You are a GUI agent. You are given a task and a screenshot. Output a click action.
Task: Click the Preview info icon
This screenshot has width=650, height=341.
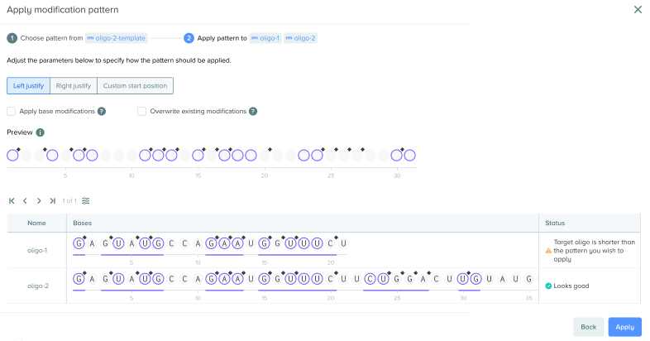(x=40, y=132)
